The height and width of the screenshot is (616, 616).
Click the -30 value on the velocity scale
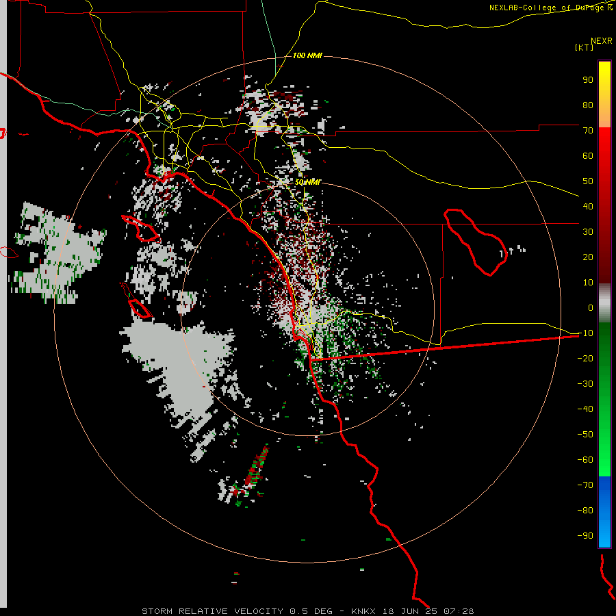point(585,384)
